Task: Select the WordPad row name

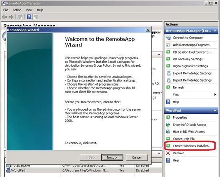Action: pos(18,171)
